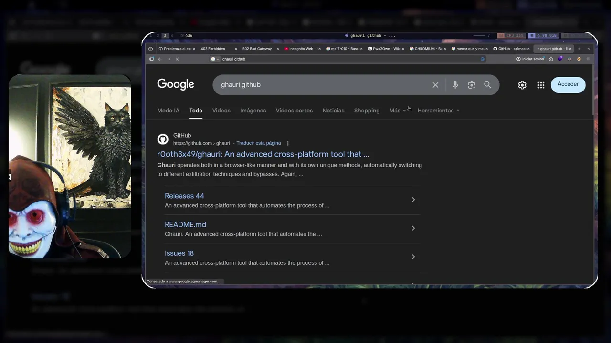Image resolution: width=611 pixels, height=343 pixels.
Task: Open the Google apps grid icon
Action: coord(541,85)
